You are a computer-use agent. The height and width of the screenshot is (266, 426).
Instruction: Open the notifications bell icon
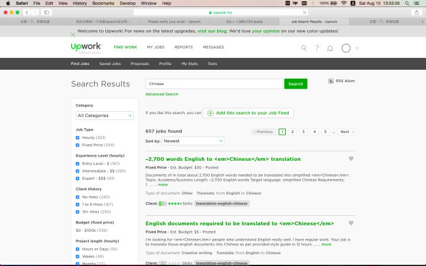pos(330,48)
